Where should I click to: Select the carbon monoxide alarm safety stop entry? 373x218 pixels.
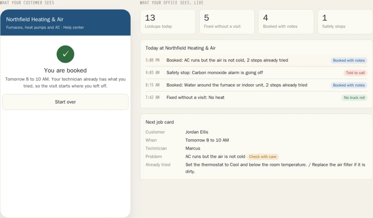pyautogui.click(x=256, y=73)
